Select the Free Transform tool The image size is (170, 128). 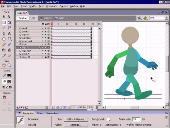click(x=4, y=23)
